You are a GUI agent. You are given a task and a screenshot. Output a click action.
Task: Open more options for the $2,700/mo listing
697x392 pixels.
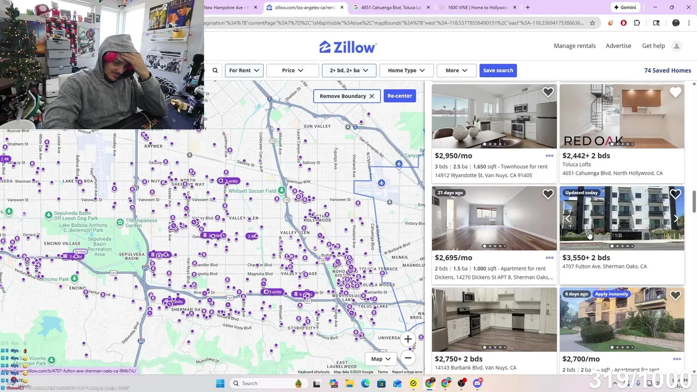[677, 359]
